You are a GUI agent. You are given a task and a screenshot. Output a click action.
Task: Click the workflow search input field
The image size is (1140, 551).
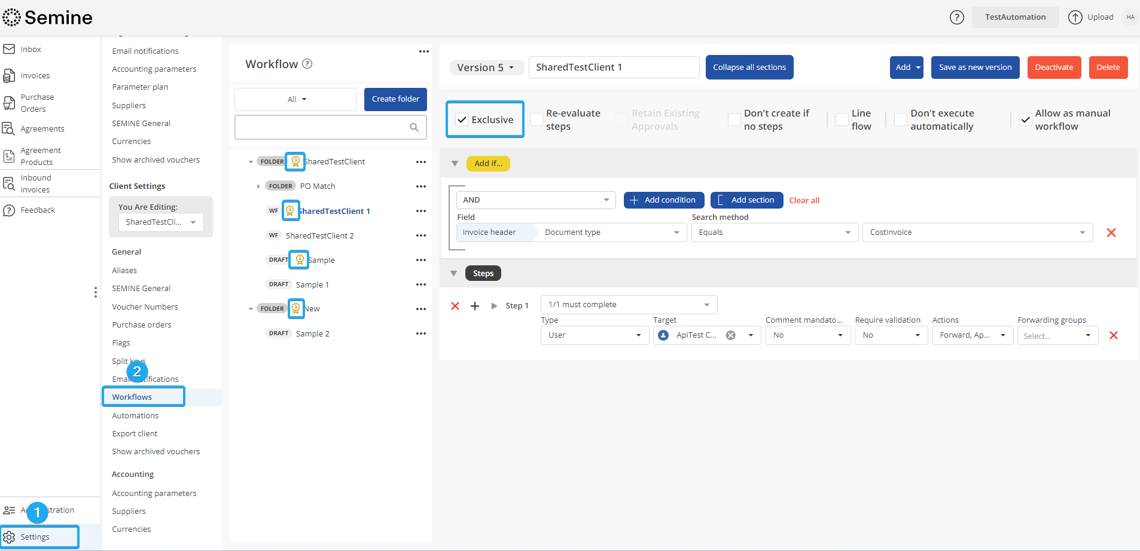pyautogui.click(x=323, y=127)
